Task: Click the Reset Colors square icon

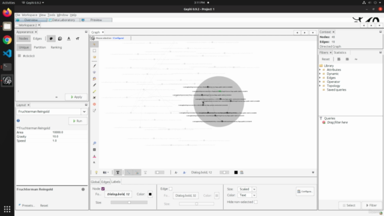Action: click(x=94, y=149)
